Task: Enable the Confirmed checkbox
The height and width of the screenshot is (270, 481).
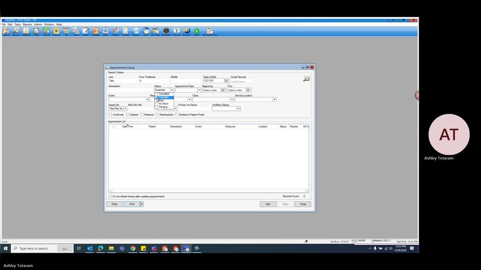Action: point(110,115)
